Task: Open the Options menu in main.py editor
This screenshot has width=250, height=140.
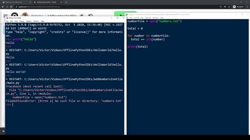Action: click(148, 18)
